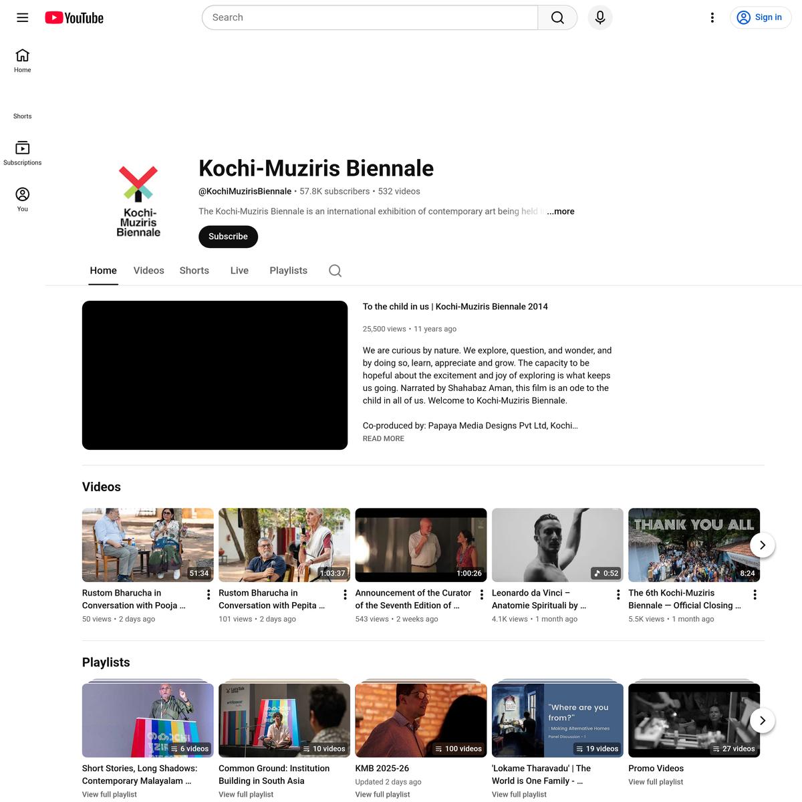Viewport: 802px width, 802px height.
Task: Click the @KochiMuzirisBiennale handle text
Action: pos(245,191)
